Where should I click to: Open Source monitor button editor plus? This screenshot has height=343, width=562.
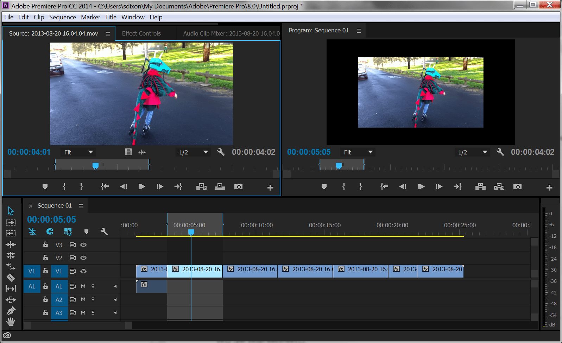pyautogui.click(x=270, y=188)
